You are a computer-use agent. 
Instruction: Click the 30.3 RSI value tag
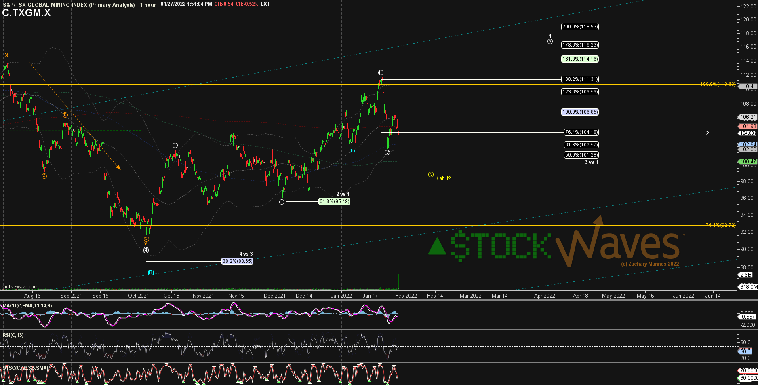tap(745, 351)
